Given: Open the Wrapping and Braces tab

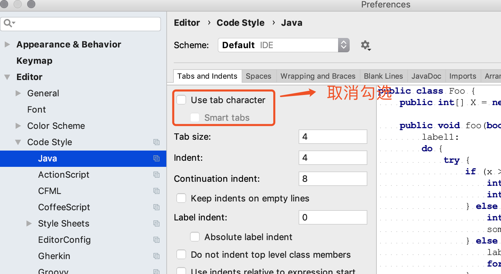Looking at the screenshot, I should coord(318,76).
